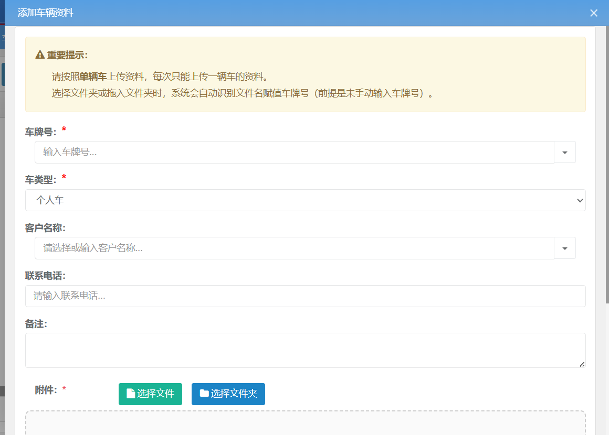Click the 客户名称 field label
The height and width of the screenshot is (435, 609).
point(45,228)
